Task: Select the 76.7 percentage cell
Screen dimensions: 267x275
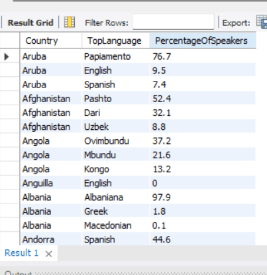Action: tap(203, 56)
